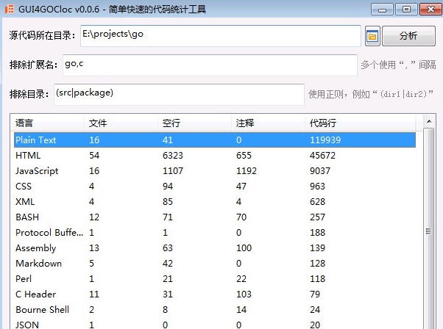Image resolution: width=443 pixels, height=329 pixels.
Task: Click code line value 139
Action: pos(317,248)
